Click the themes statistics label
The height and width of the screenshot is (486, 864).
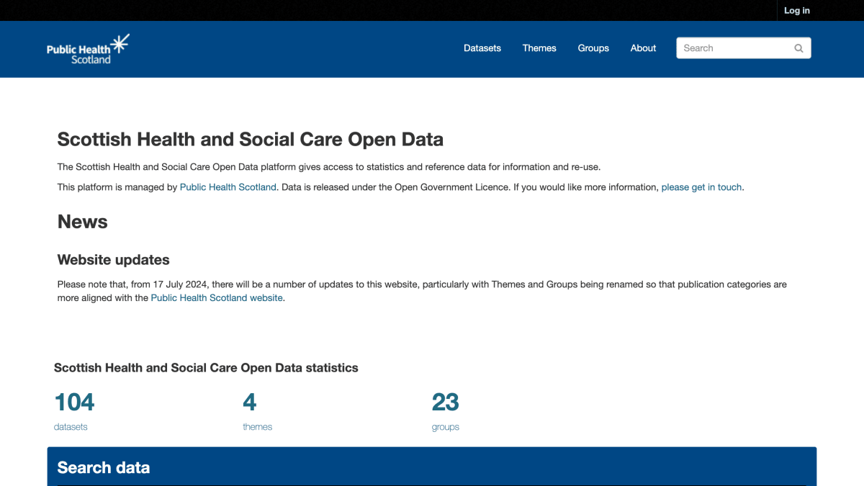tap(257, 427)
